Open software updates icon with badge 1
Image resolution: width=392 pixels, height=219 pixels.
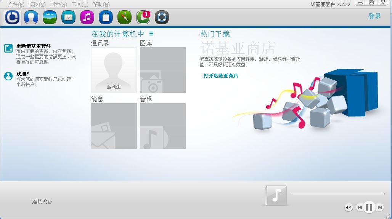tap(143, 18)
